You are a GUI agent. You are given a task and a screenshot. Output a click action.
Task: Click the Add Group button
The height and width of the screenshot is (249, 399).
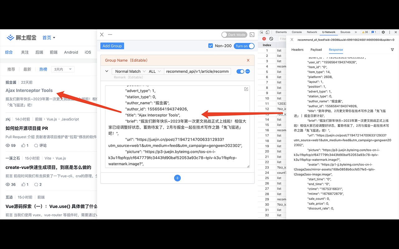coord(112,46)
